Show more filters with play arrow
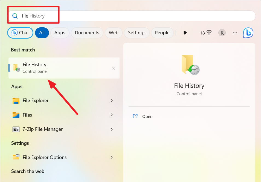This screenshot has width=261, height=182. coord(185,33)
